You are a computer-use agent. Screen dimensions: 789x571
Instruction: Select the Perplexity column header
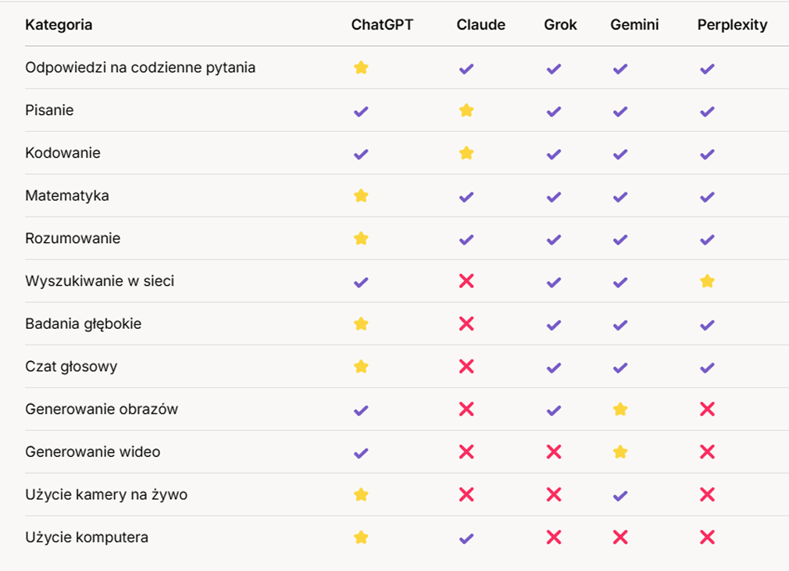coord(732,25)
